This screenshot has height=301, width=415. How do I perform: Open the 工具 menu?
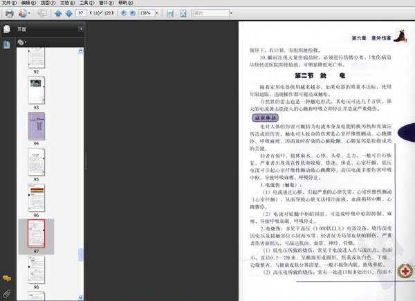(x=88, y=3)
